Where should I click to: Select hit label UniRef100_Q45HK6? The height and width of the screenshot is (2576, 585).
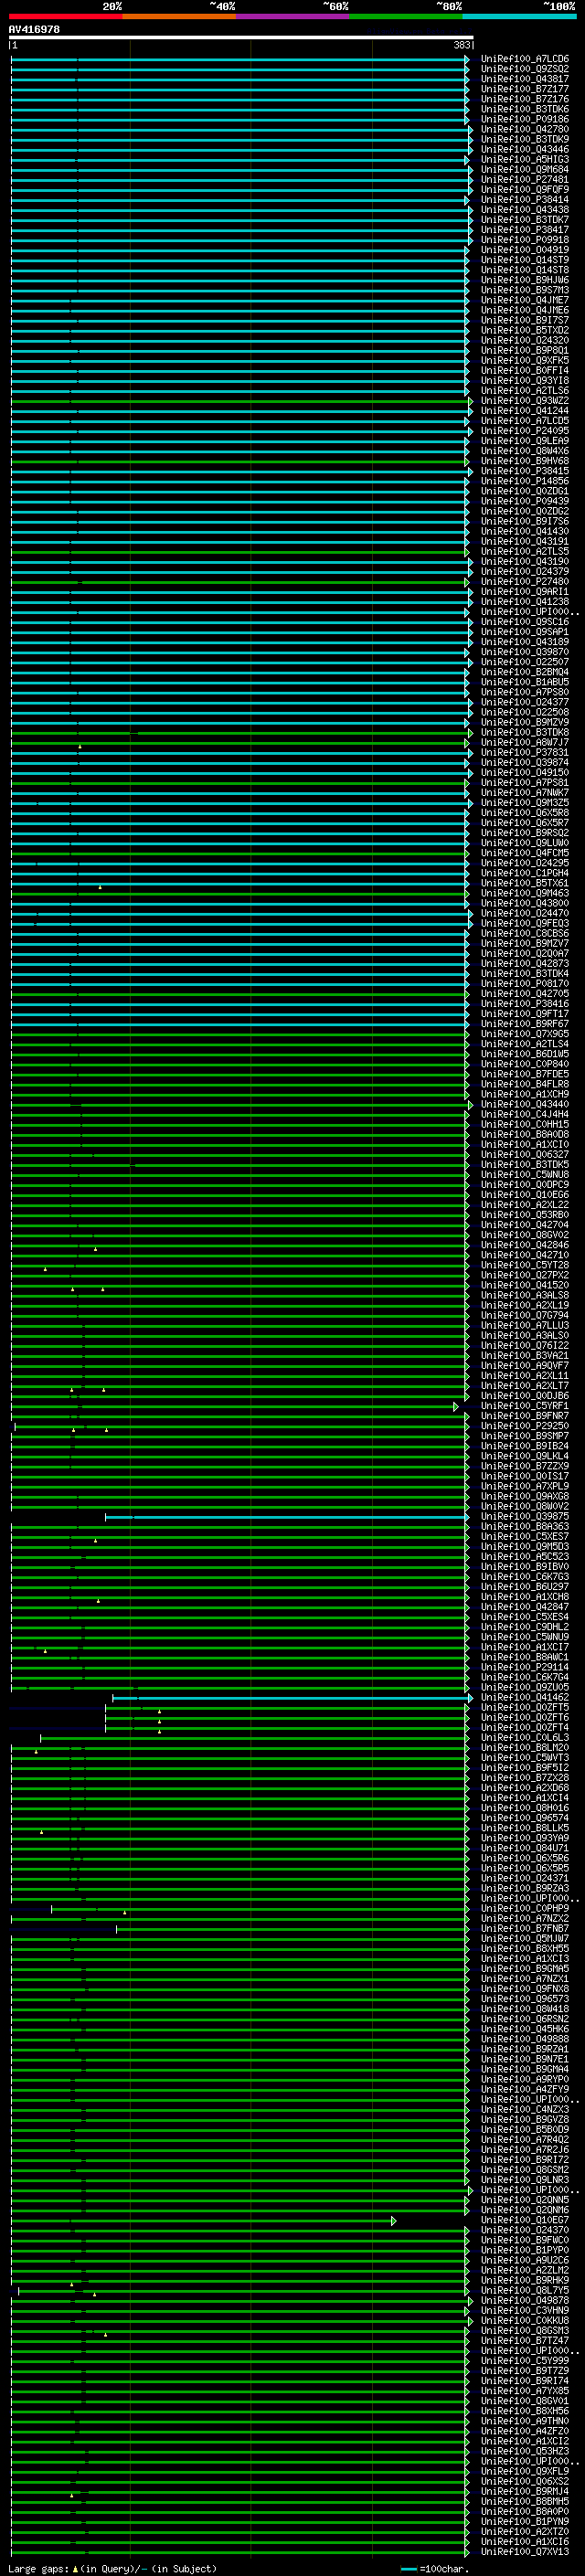tap(524, 2029)
